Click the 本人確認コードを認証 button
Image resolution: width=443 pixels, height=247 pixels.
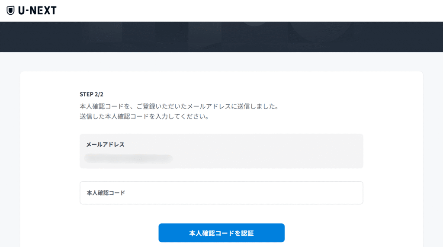click(x=221, y=233)
